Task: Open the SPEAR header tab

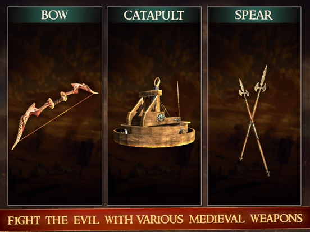Action: (x=254, y=15)
